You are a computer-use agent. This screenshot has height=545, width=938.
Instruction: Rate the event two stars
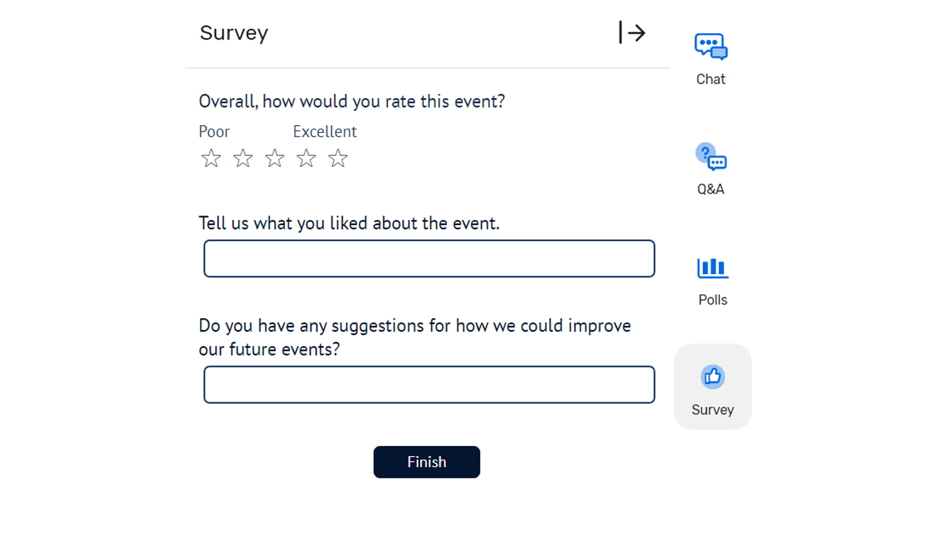coord(243,158)
